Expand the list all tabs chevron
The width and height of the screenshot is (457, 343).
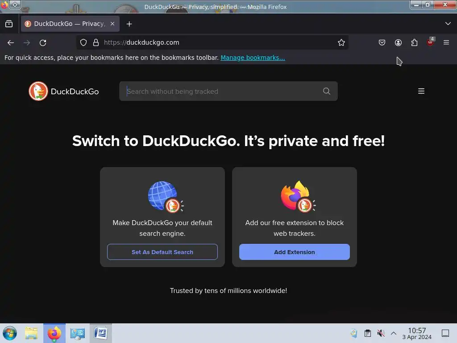(x=448, y=24)
